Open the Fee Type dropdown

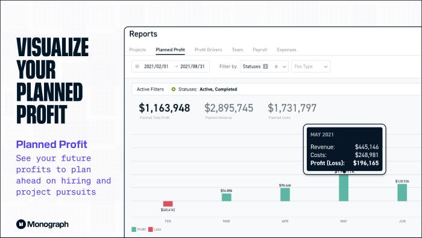[310, 66]
